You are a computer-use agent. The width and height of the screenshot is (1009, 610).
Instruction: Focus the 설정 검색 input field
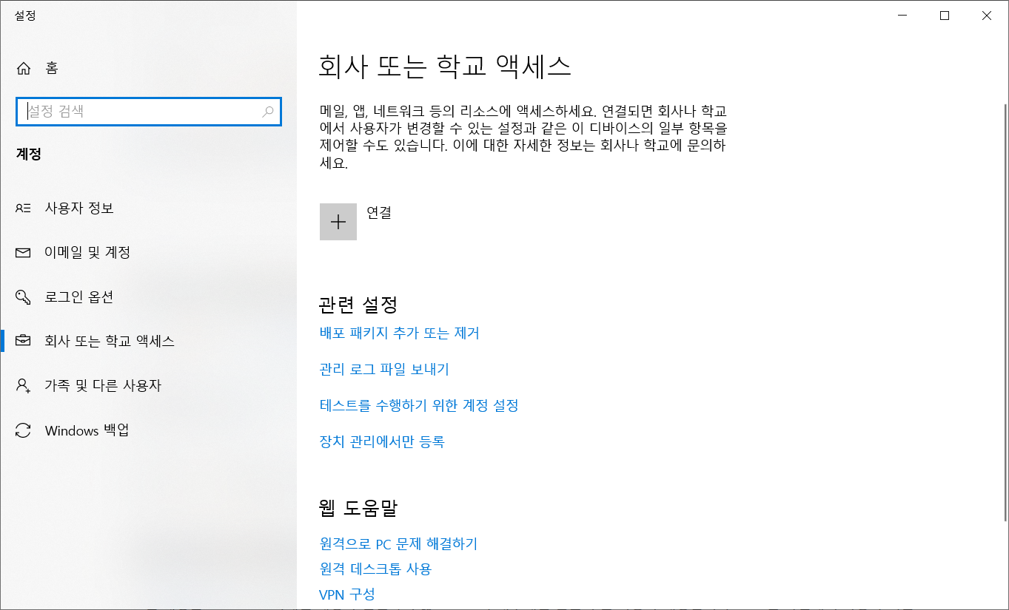[148, 112]
